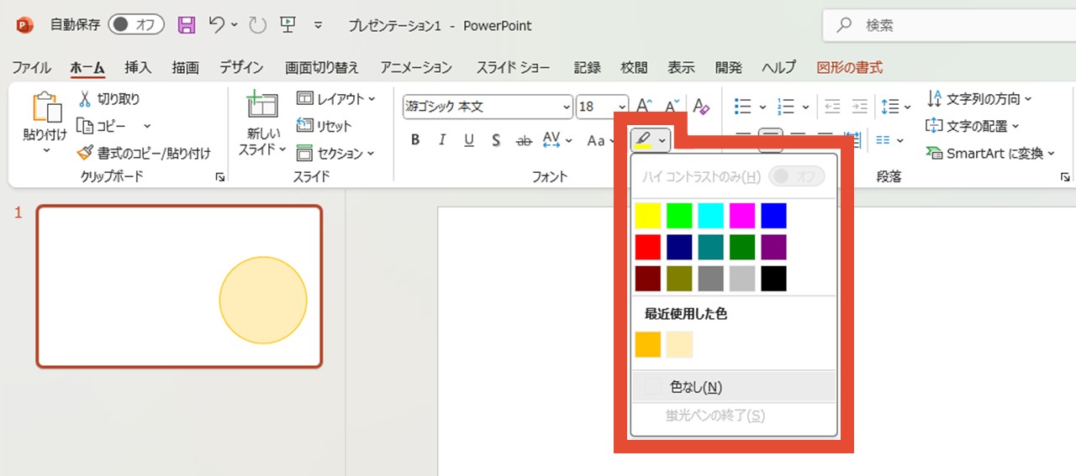Toggle the AutoSave switch
Viewport: 1076px width, 476px height.
pyautogui.click(x=136, y=25)
